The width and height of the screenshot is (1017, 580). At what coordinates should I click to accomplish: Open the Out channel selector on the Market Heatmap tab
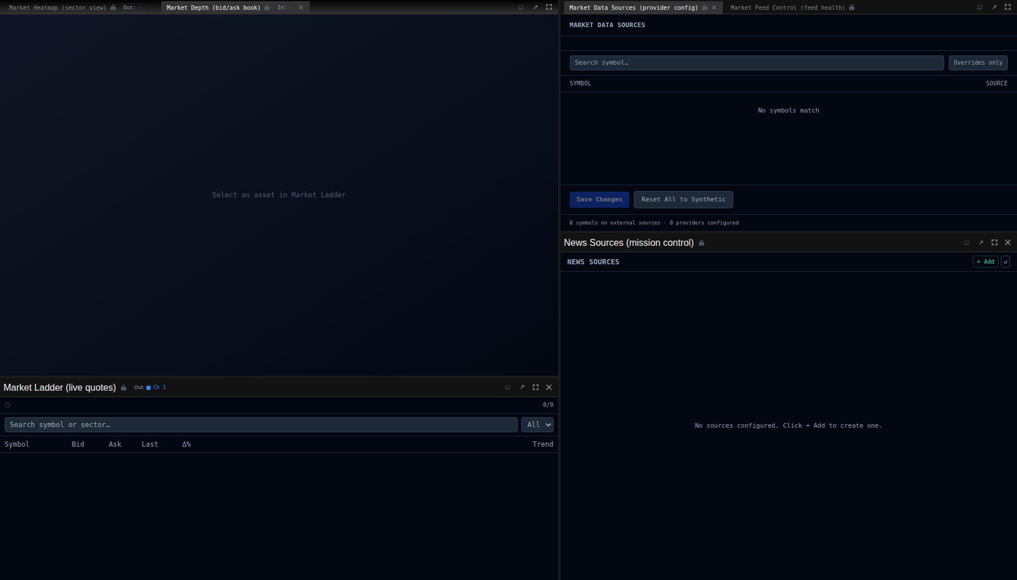(x=133, y=8)
